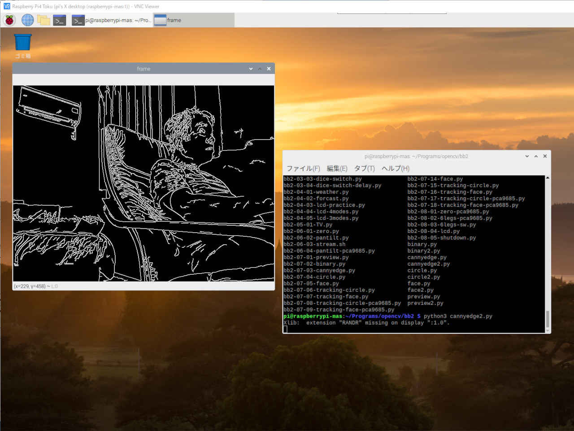The width and height of the screenshot is (574, 431).
Task: Click preview2.py in the terminal listing
Action: coord(425,303)
